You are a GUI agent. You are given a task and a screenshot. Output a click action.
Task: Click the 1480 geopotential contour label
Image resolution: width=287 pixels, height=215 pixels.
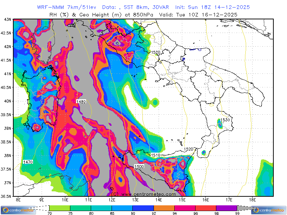pos(81,102)
